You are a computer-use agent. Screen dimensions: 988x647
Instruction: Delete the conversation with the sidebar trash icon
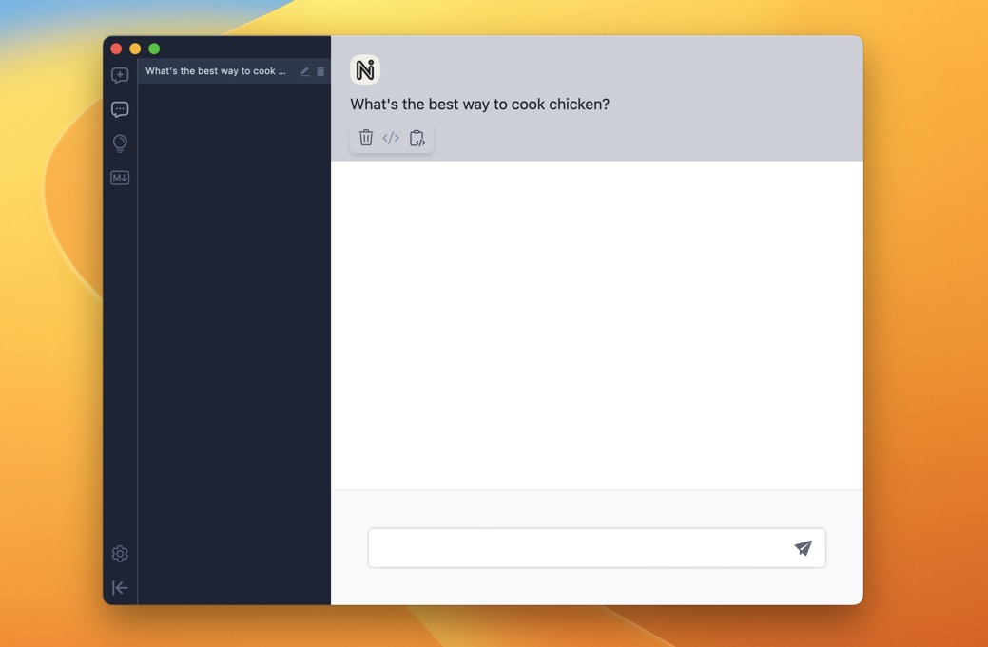tap(320, 71)
